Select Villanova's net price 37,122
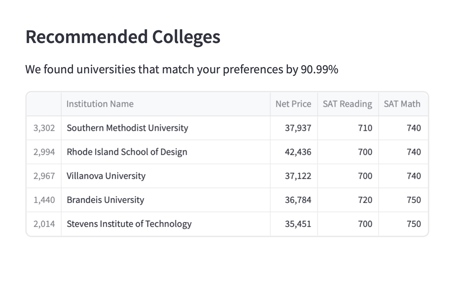The image size is (455, 295). pos(298,176)
